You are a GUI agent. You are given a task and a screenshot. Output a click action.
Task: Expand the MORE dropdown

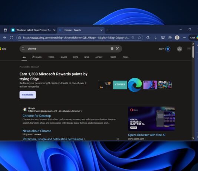tap(113, 57)
